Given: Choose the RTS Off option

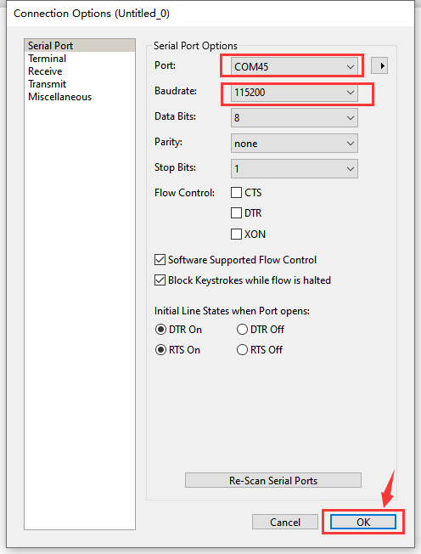Looking at the screenshot, I should 242,350.
